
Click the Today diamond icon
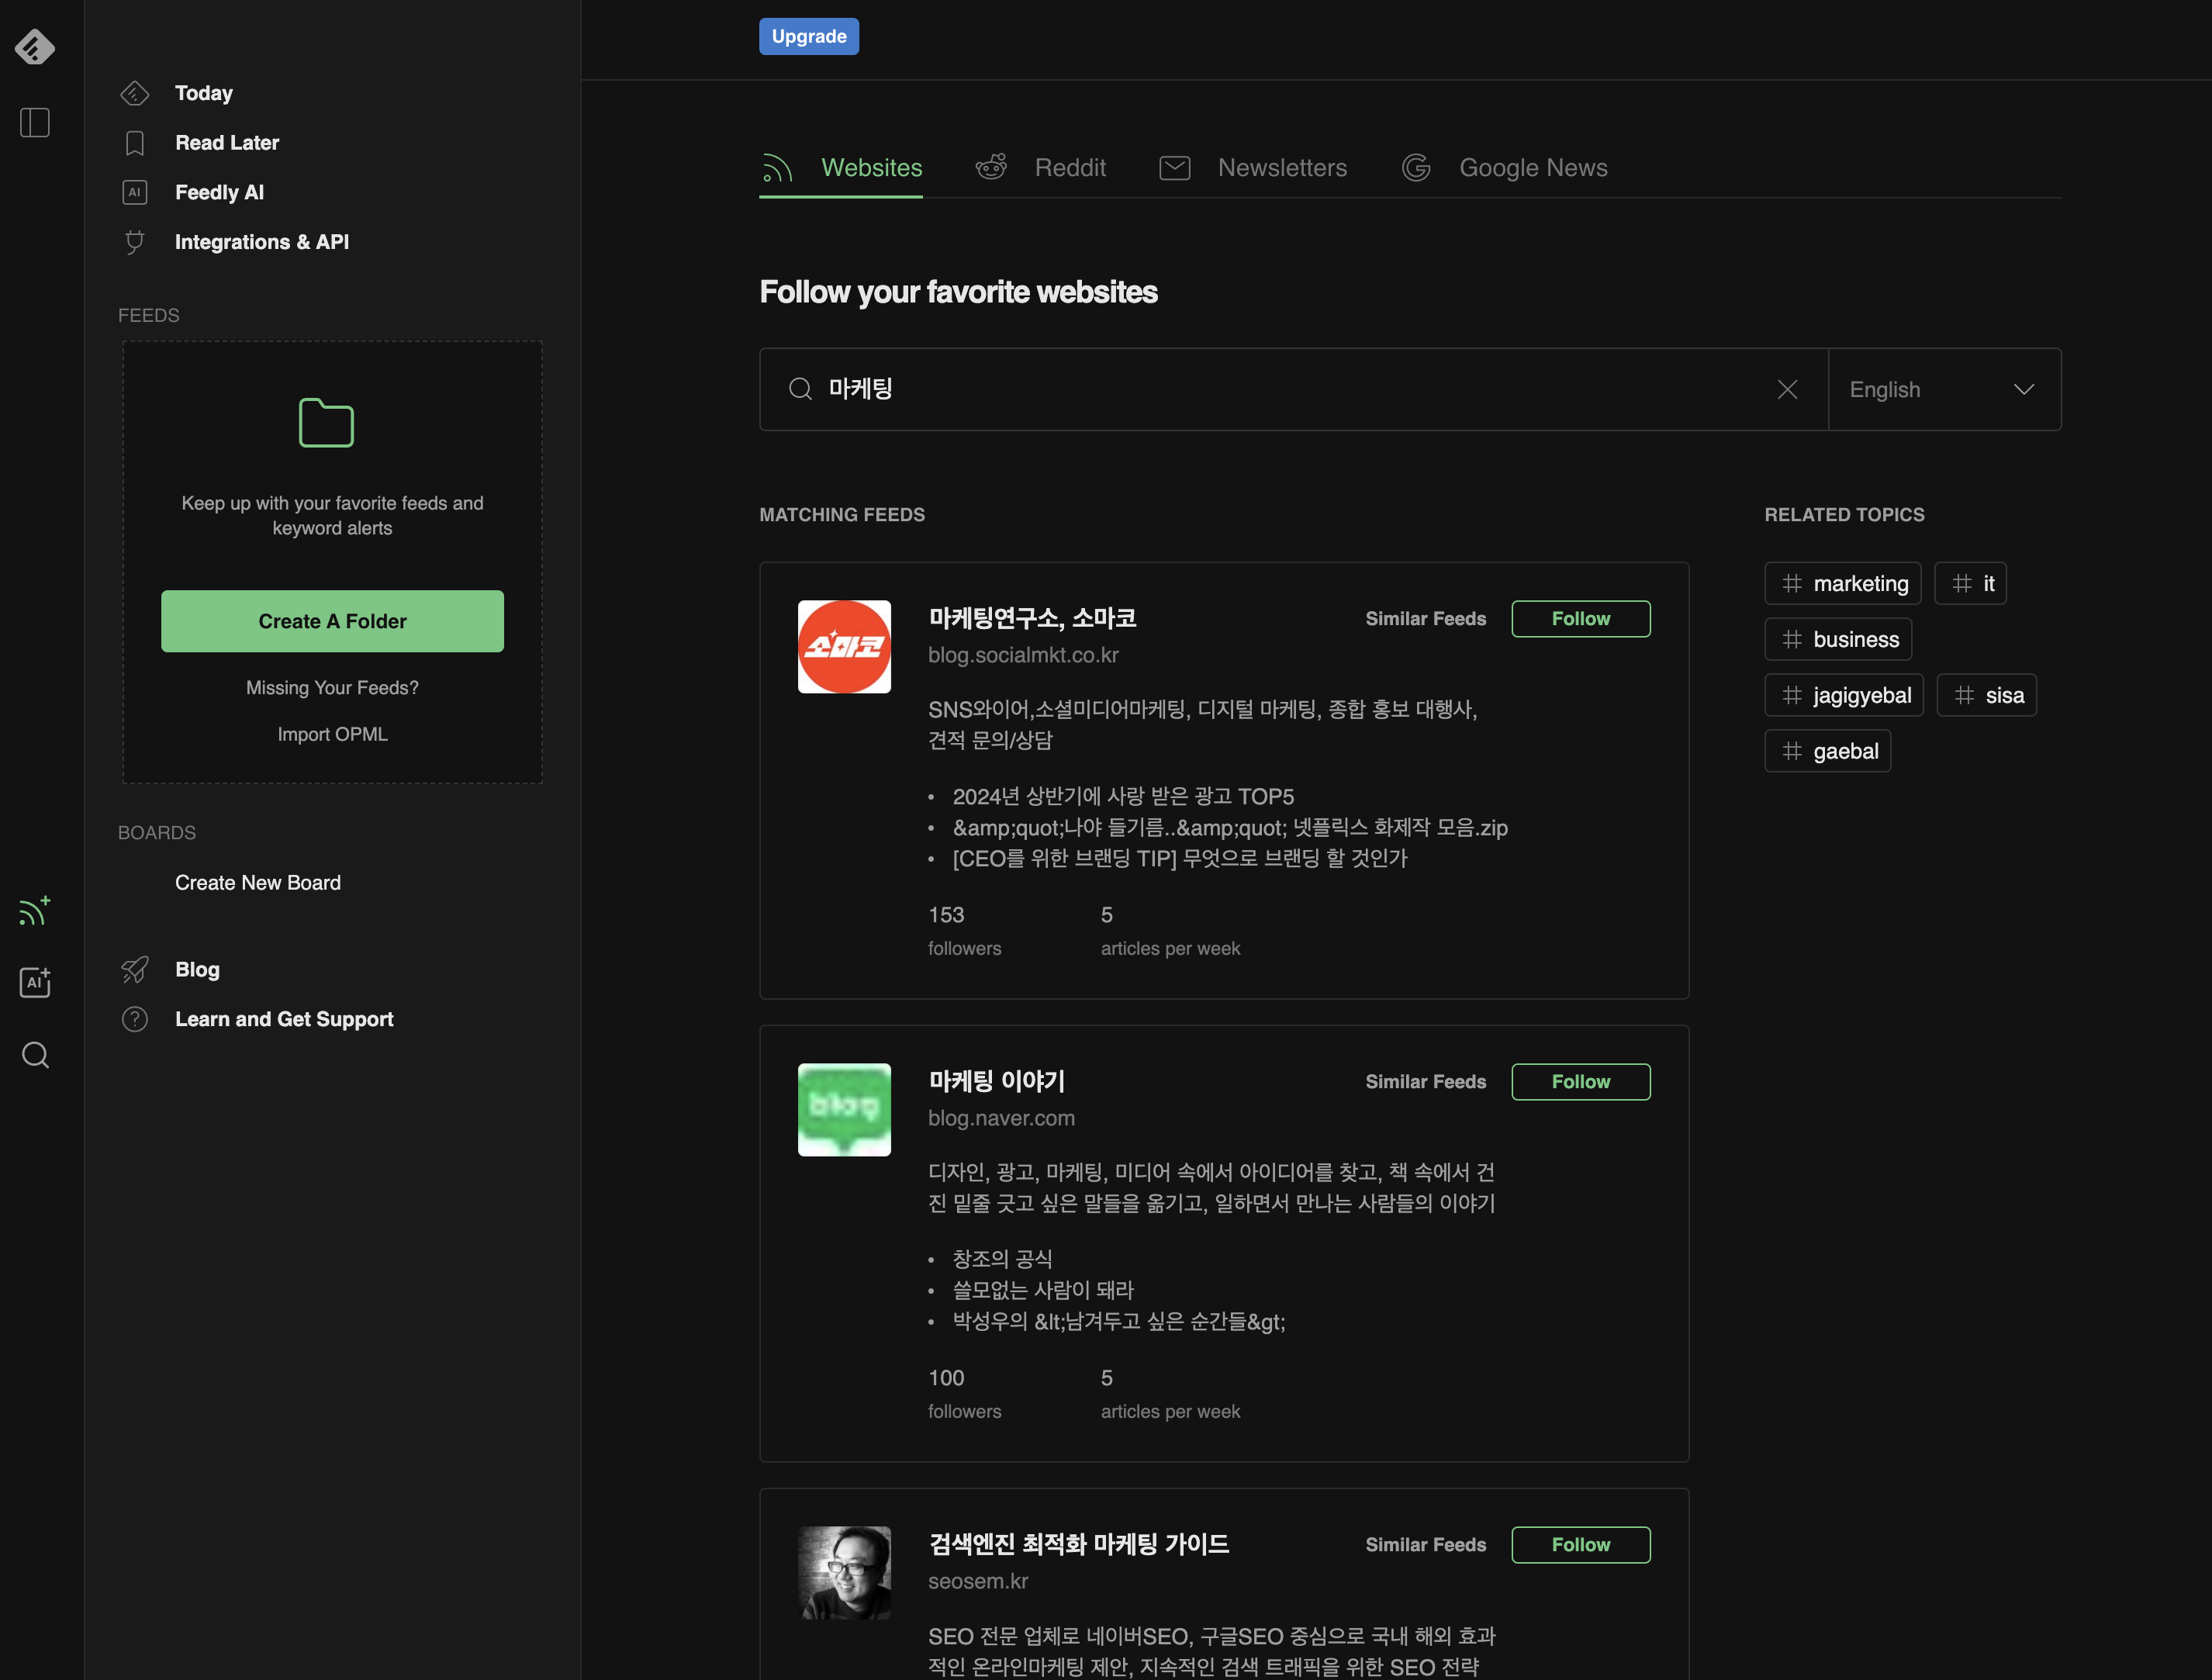[x=135, y=93]
